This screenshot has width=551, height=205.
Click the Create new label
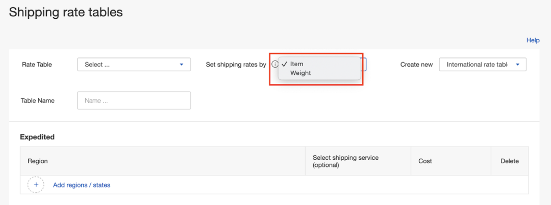(416, 65)
